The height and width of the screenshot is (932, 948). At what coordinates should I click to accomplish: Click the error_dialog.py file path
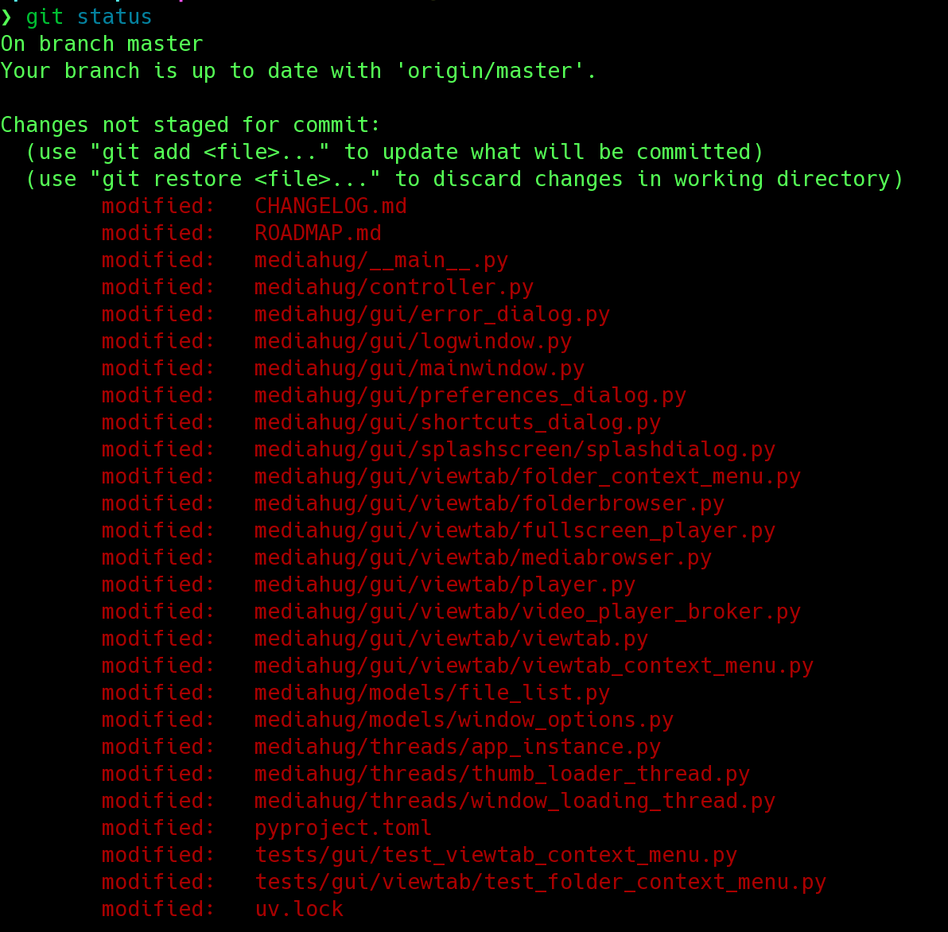coord(433,315)
